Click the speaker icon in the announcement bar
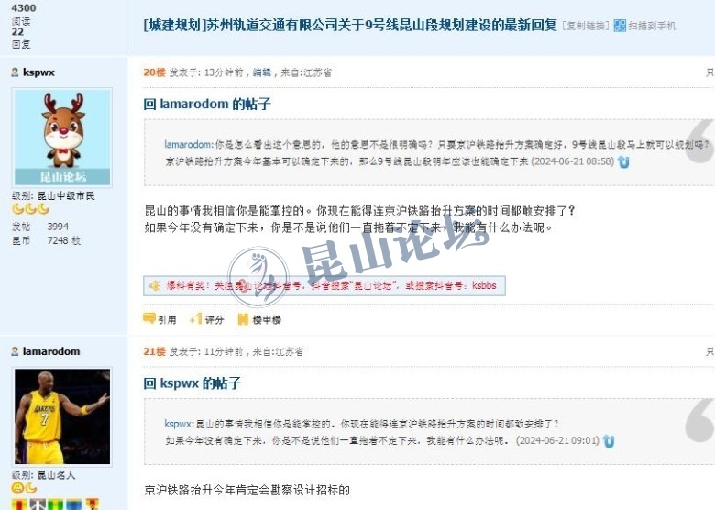The height and width of the screenshot is (510, 715). 155,286
